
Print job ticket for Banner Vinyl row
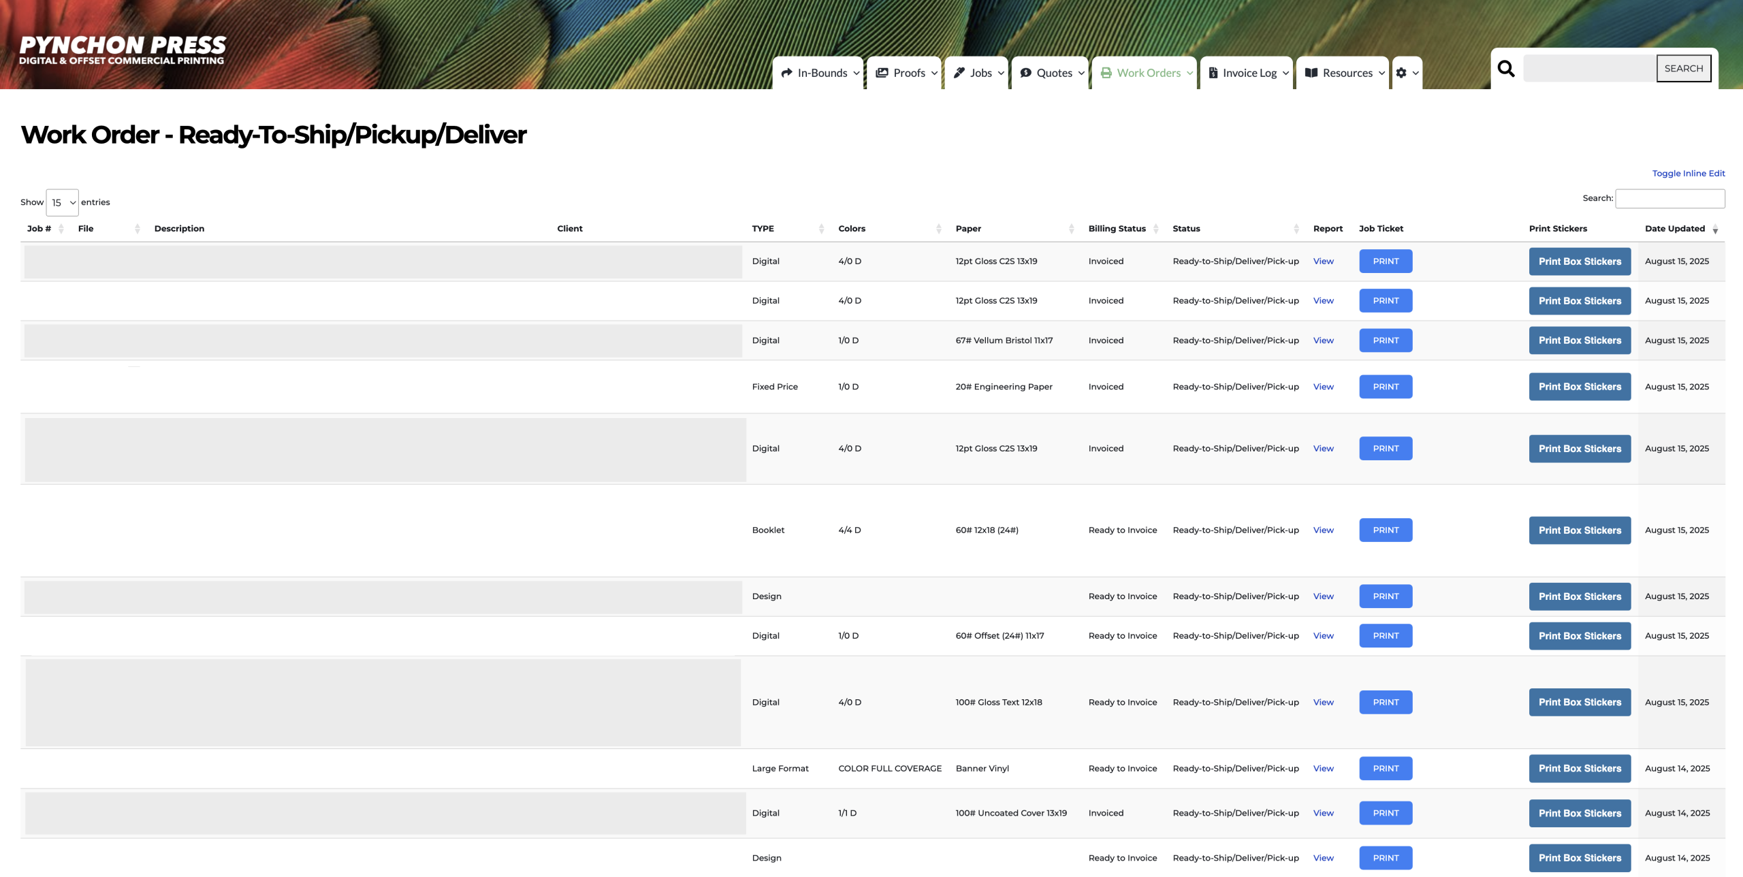coord(1386,769)
